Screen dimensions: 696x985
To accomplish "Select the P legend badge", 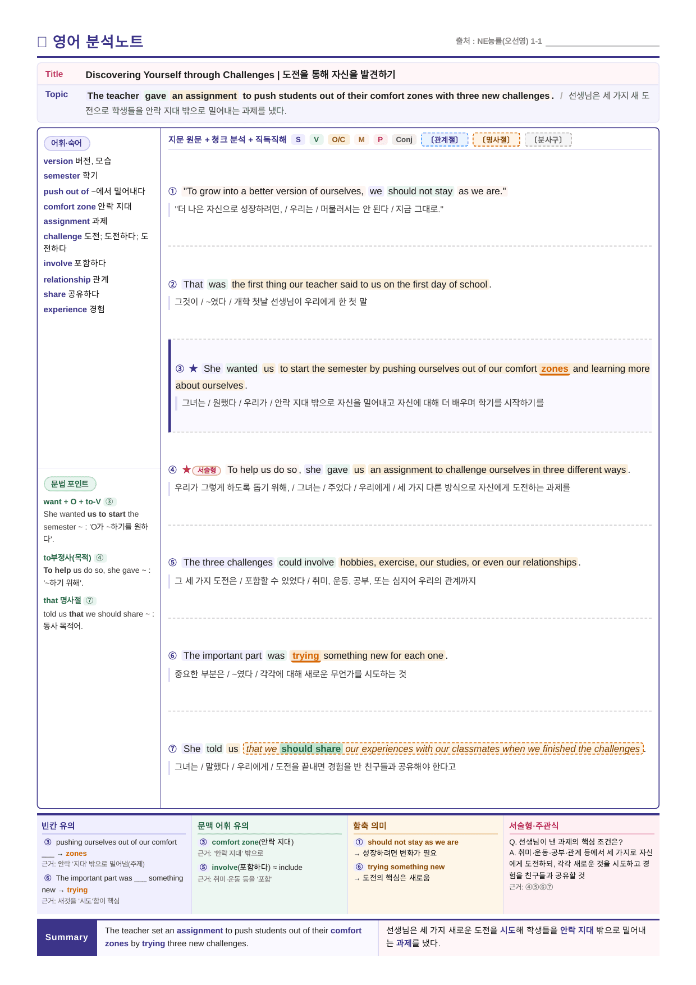I will pos(380,140).
